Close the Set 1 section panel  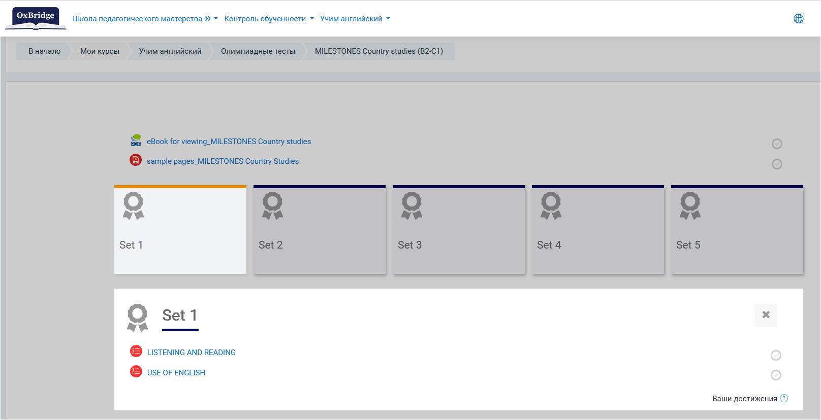[766, 315]
